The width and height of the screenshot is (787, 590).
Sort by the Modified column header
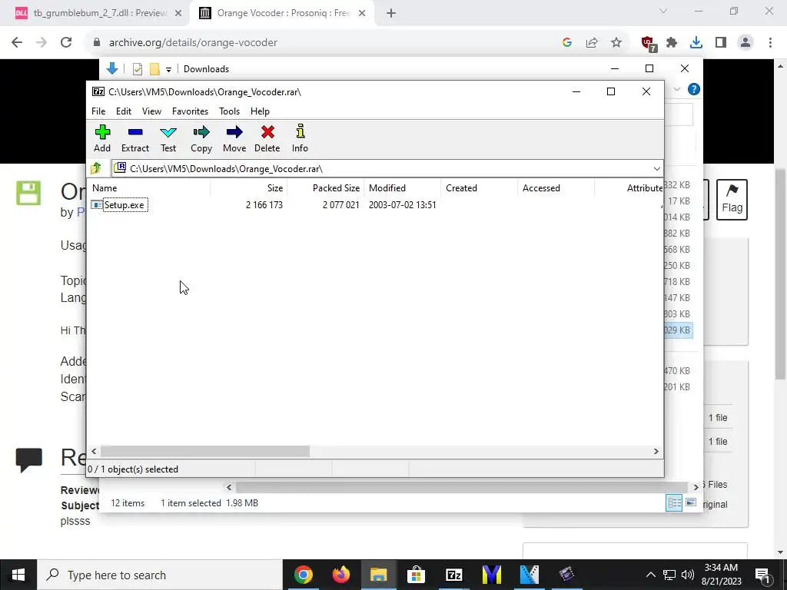click(403, 188)
